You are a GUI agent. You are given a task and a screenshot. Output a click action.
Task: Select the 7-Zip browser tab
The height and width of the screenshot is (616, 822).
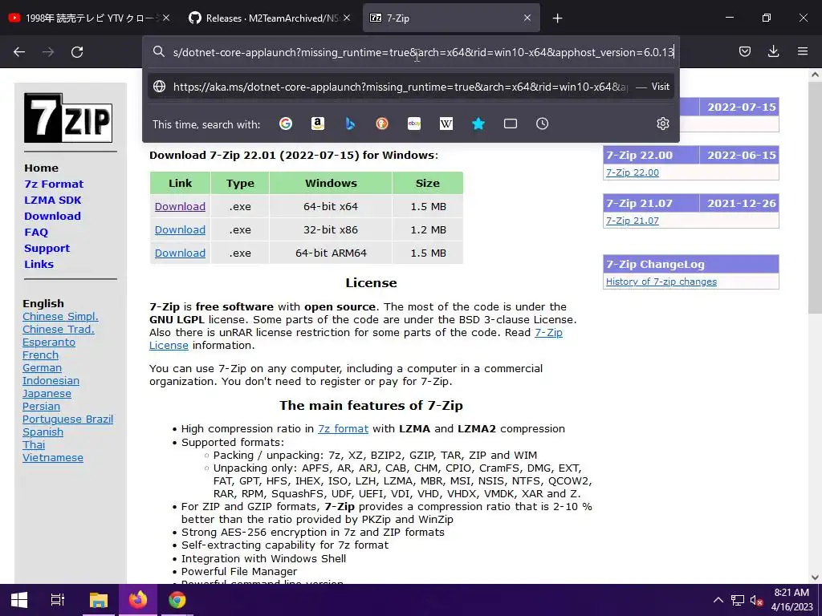(x=451, y=18)
